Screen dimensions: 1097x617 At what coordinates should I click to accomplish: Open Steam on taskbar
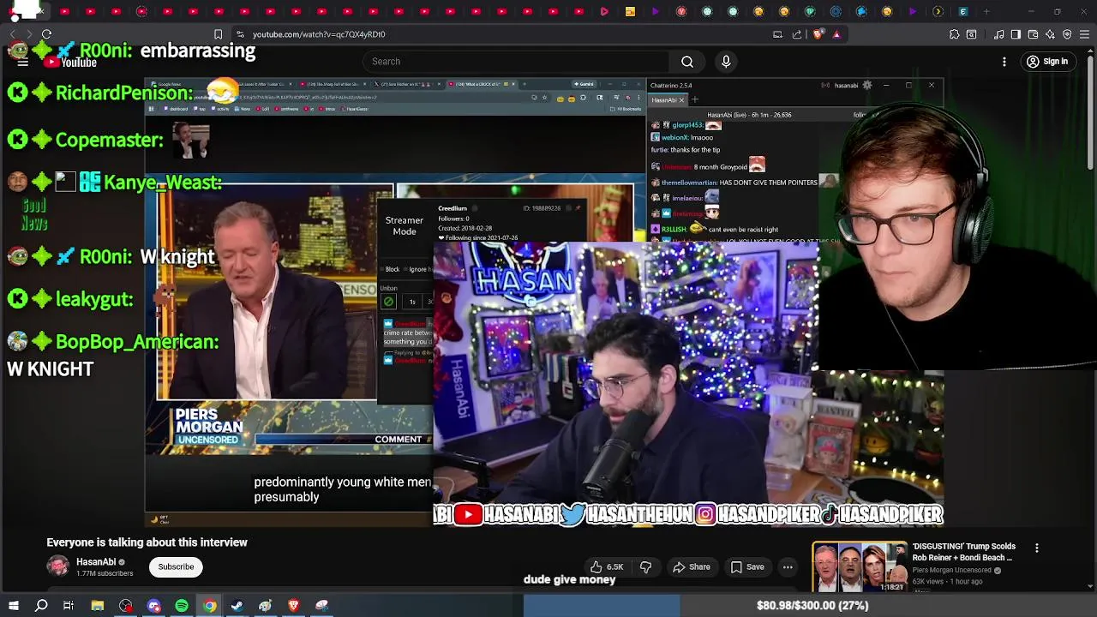[x=237, y=606]
